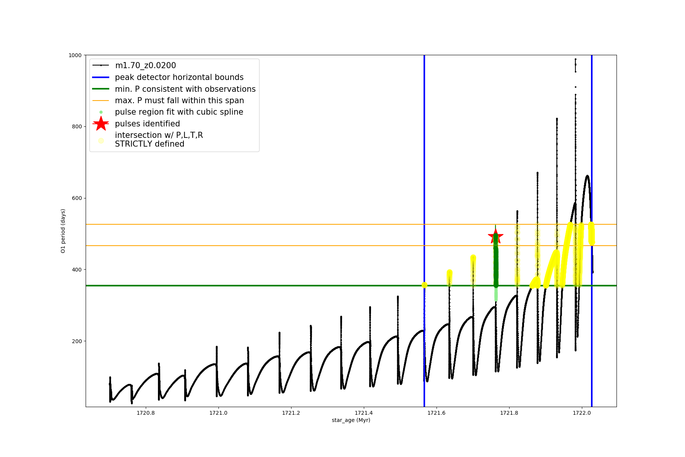Image resolution: width=685 pixels, height=457 pixels.
Task: Click the orange line swatch in the legend
Action: [x=101, y=101]
